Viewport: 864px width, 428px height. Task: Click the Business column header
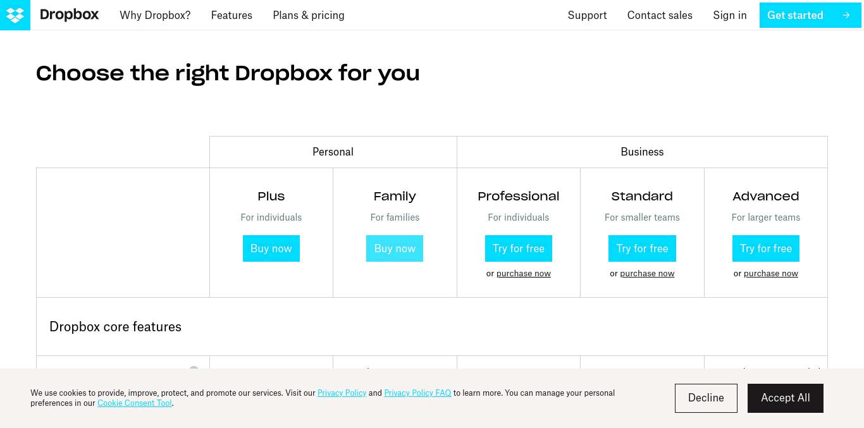point(642,152)
